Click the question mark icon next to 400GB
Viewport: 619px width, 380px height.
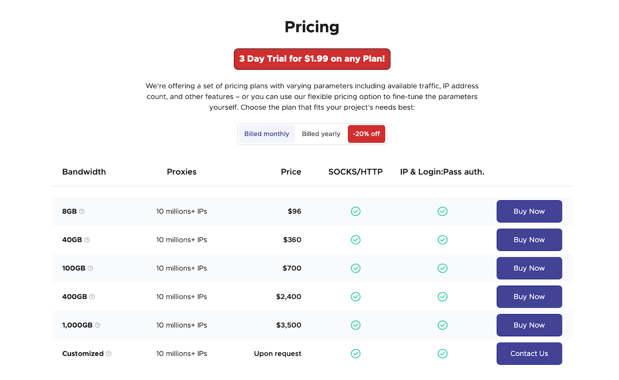(92, 297)
